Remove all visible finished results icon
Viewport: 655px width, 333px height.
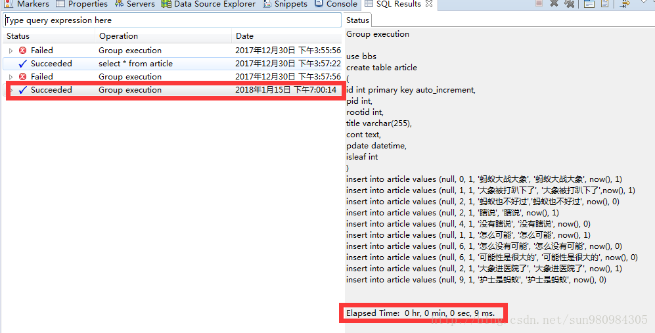[569, 3]
